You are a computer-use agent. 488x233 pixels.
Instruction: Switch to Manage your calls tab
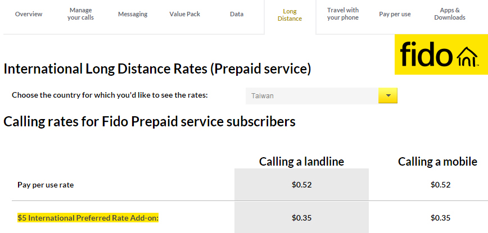point(80,14)
